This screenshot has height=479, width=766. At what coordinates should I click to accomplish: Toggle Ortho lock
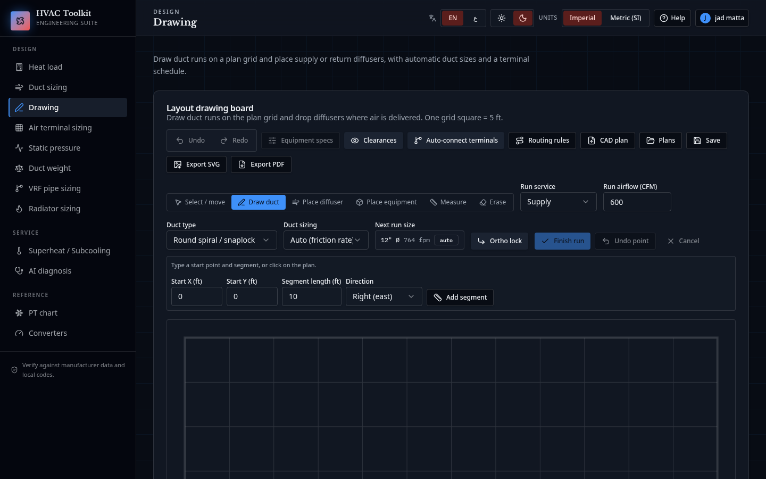[499, 241]
